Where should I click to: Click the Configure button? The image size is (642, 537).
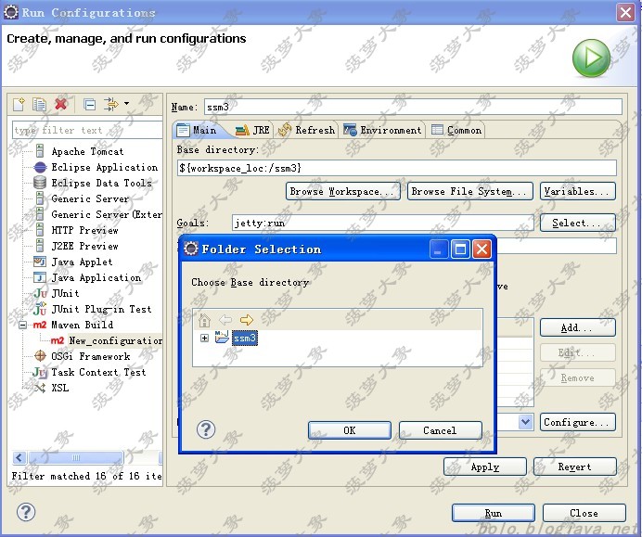point(578,422)
